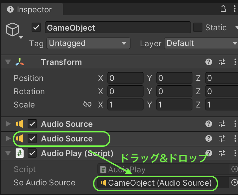This screenshot has width=238, height=195.
Task: Open Audio Play script presets icon
Action: 222,153
